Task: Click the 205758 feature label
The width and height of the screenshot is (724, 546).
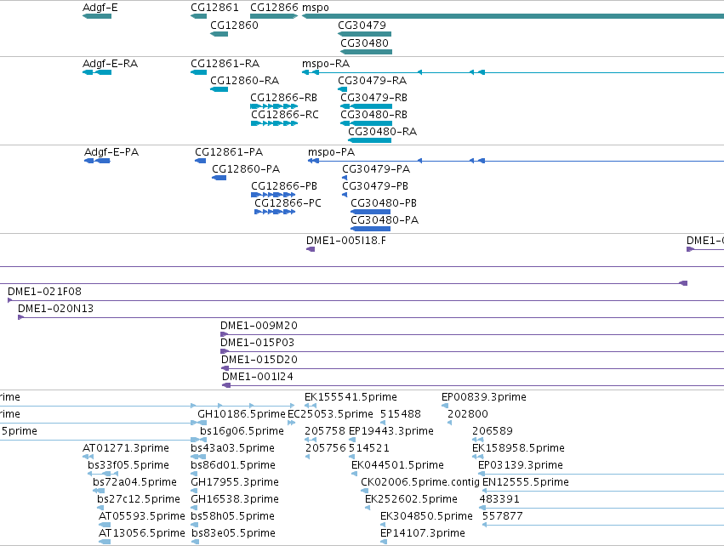Action: (x=325, y=431)
